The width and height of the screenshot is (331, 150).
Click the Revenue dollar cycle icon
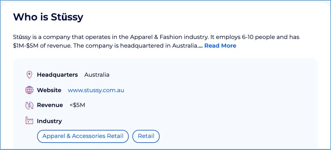point(29,105)
